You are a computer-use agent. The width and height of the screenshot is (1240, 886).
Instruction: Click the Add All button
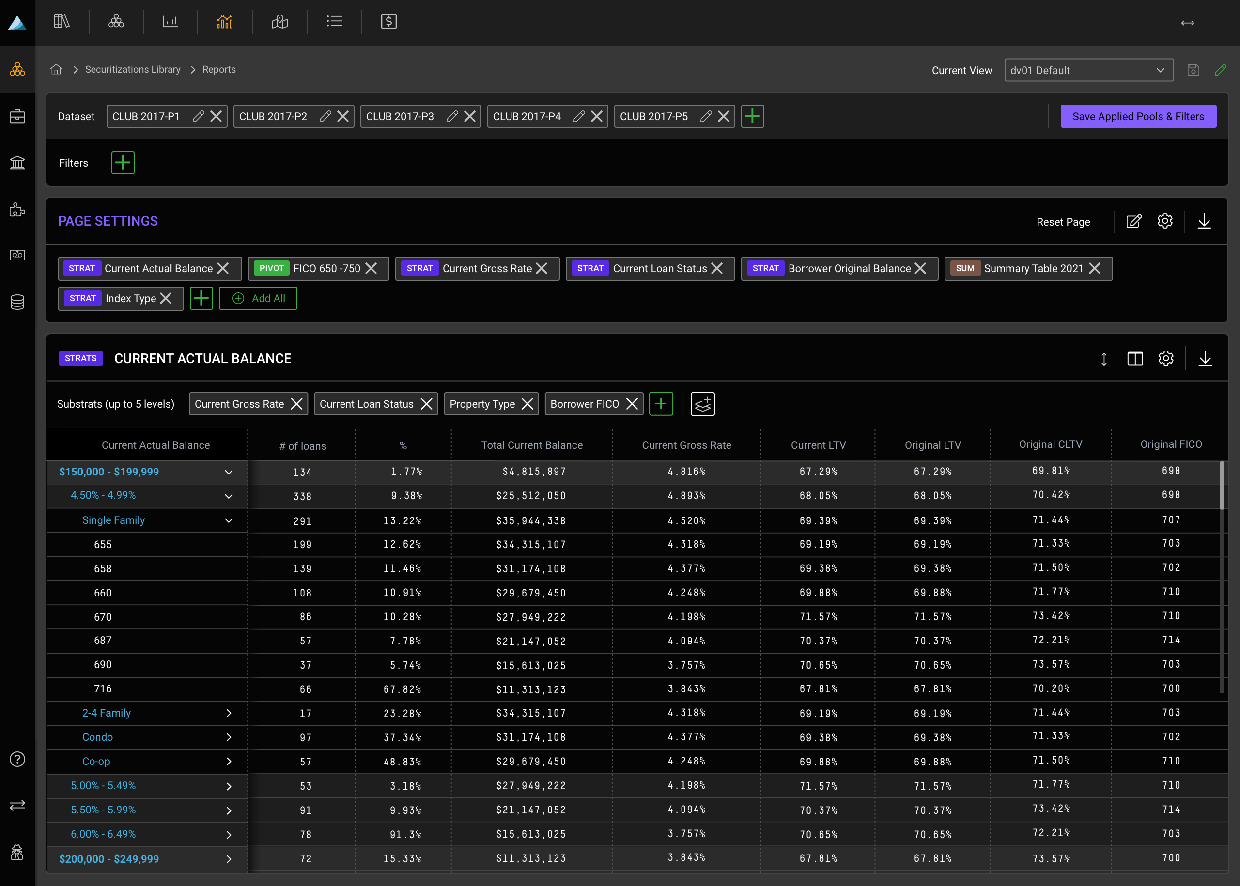[258, 298]
